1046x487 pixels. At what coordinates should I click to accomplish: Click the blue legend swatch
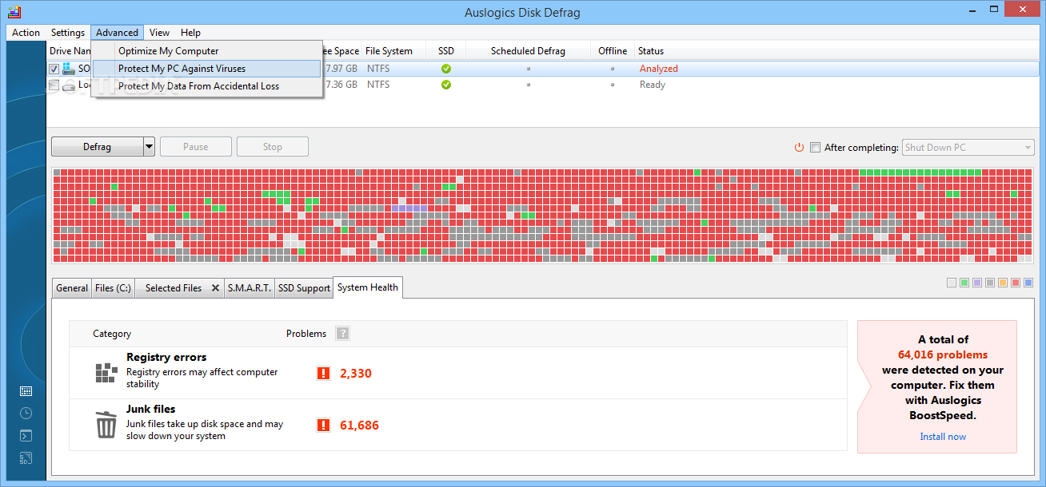1028,283
